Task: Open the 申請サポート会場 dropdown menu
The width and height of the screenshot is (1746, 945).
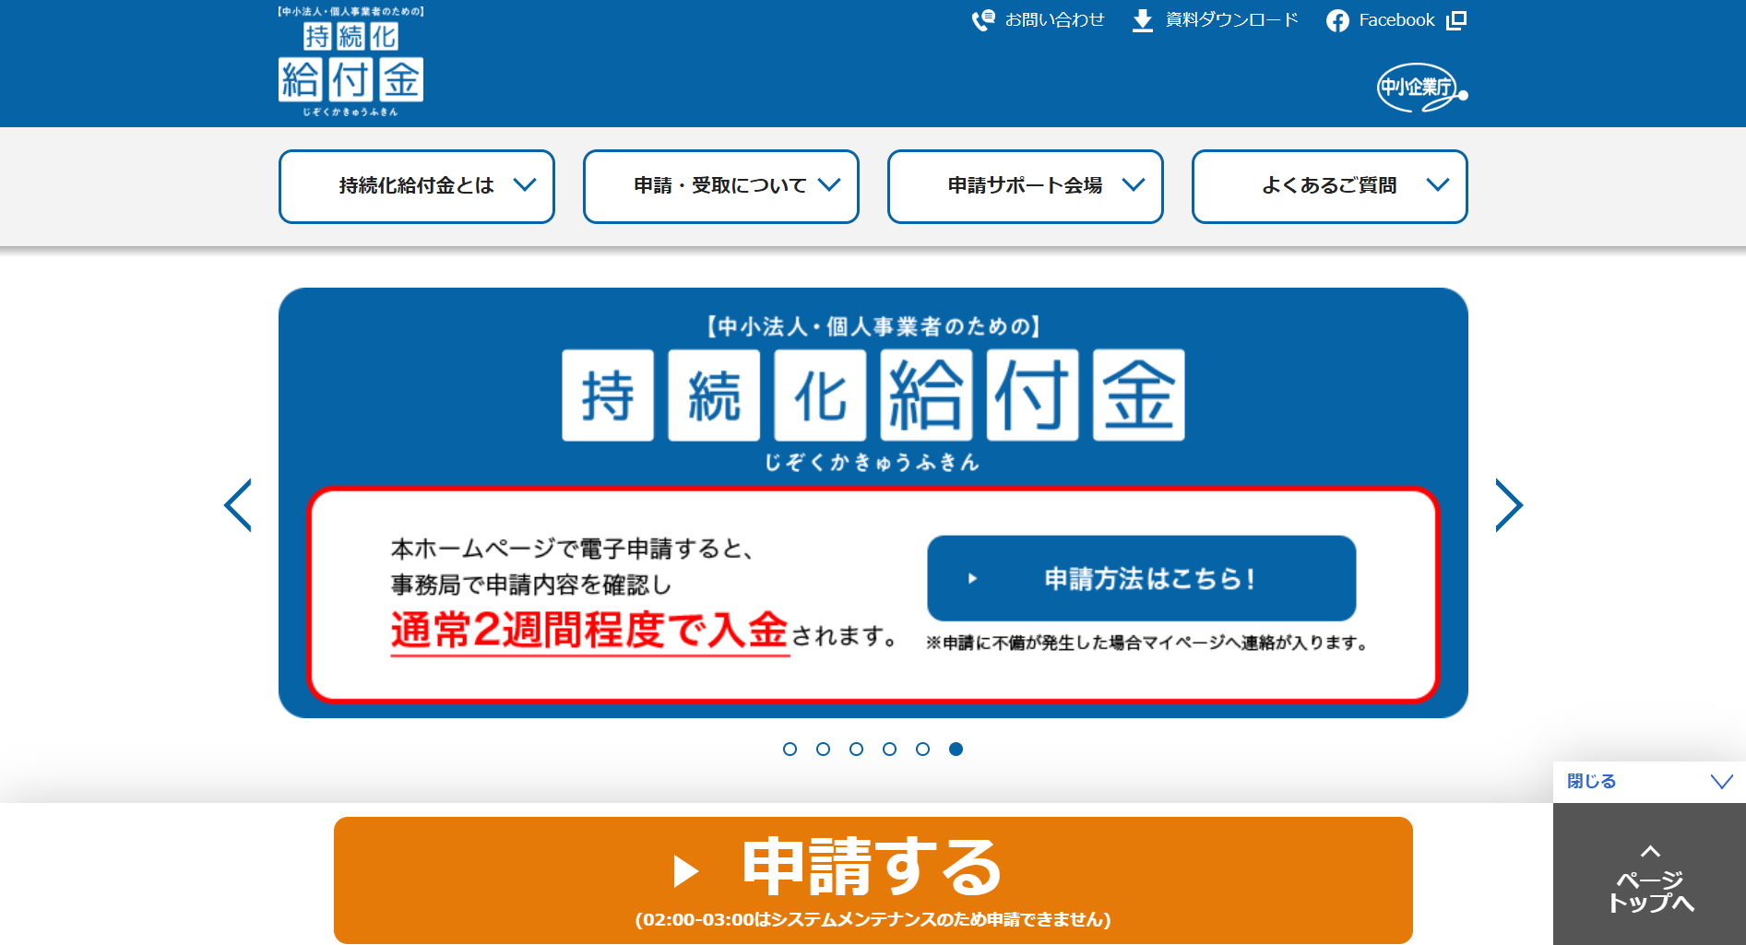Action: (1026, 186)
